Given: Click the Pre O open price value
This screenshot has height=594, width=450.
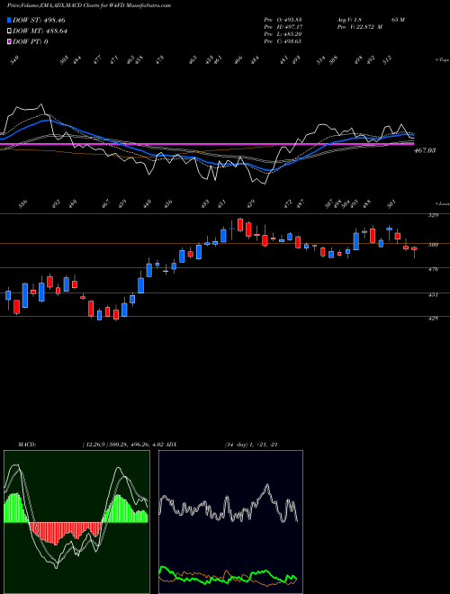Looking at the screenshot, I should pyautogui.click(x=283, y=20).
